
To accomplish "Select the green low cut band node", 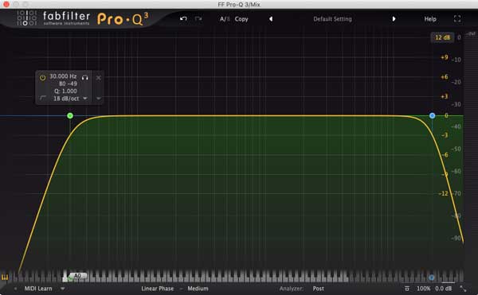I will (70, 115).
